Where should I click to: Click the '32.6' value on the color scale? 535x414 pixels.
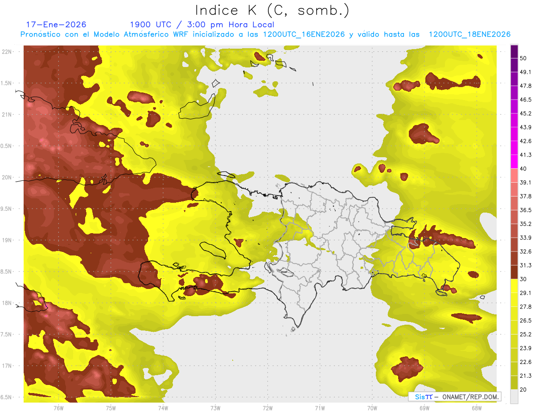526,251
